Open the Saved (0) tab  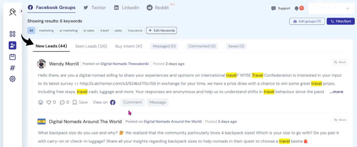[236, 46]
